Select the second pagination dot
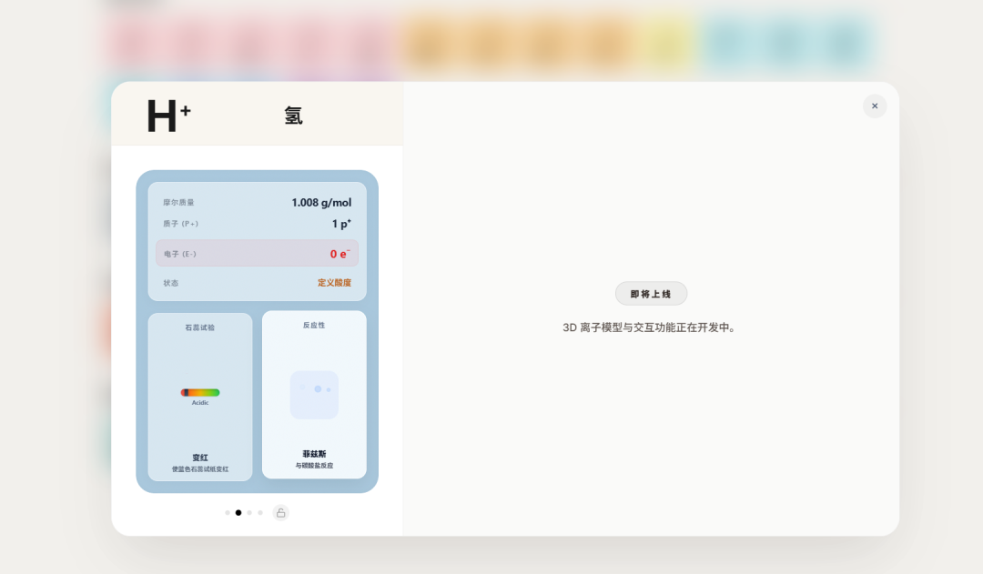 (x=238, y=512)
